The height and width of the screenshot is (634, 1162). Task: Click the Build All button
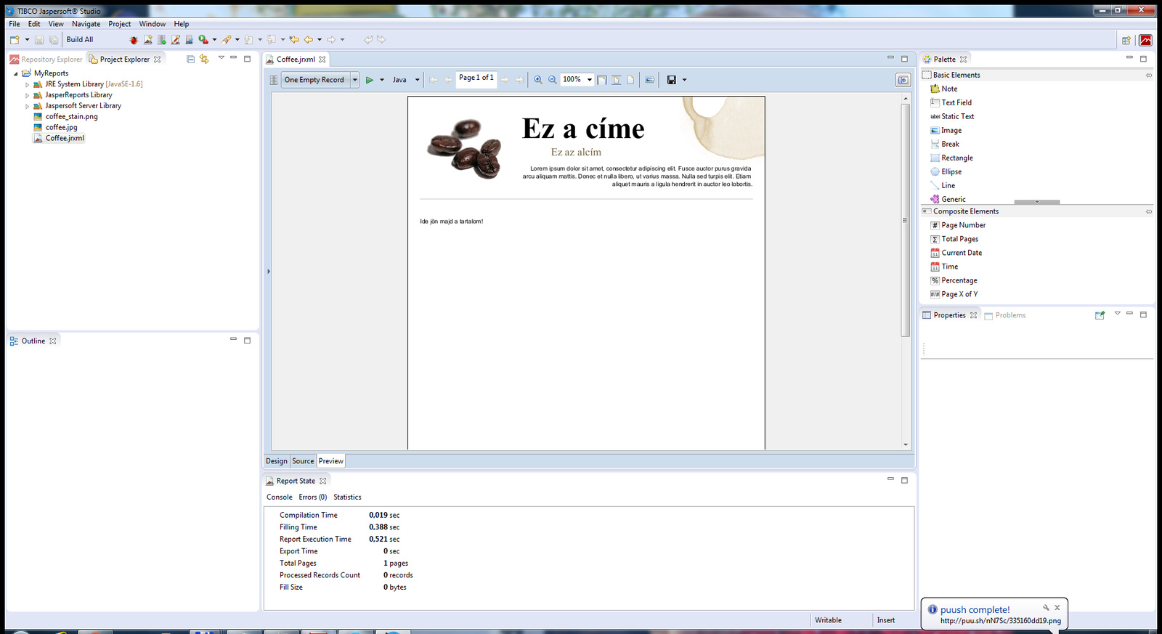point(80,40)
